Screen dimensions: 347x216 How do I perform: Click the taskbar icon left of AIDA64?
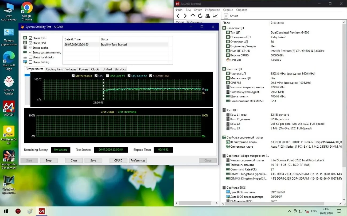click(x=30, y=211)
